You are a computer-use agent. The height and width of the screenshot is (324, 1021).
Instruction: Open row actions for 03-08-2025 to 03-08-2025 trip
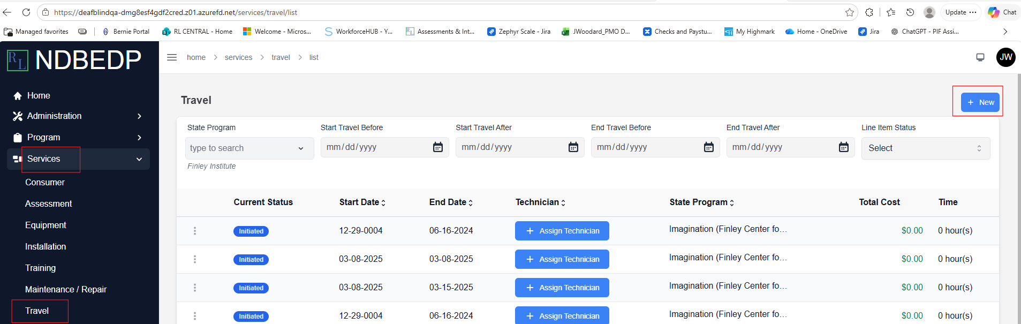pyautogui.click(x=195, y=259)
